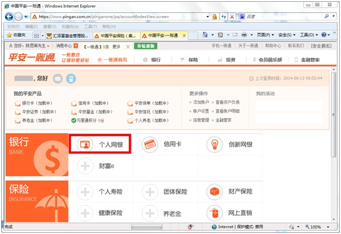Click the blue mobile phone icon
This screenshot has height=234, width=341.
tap(71, 78)
